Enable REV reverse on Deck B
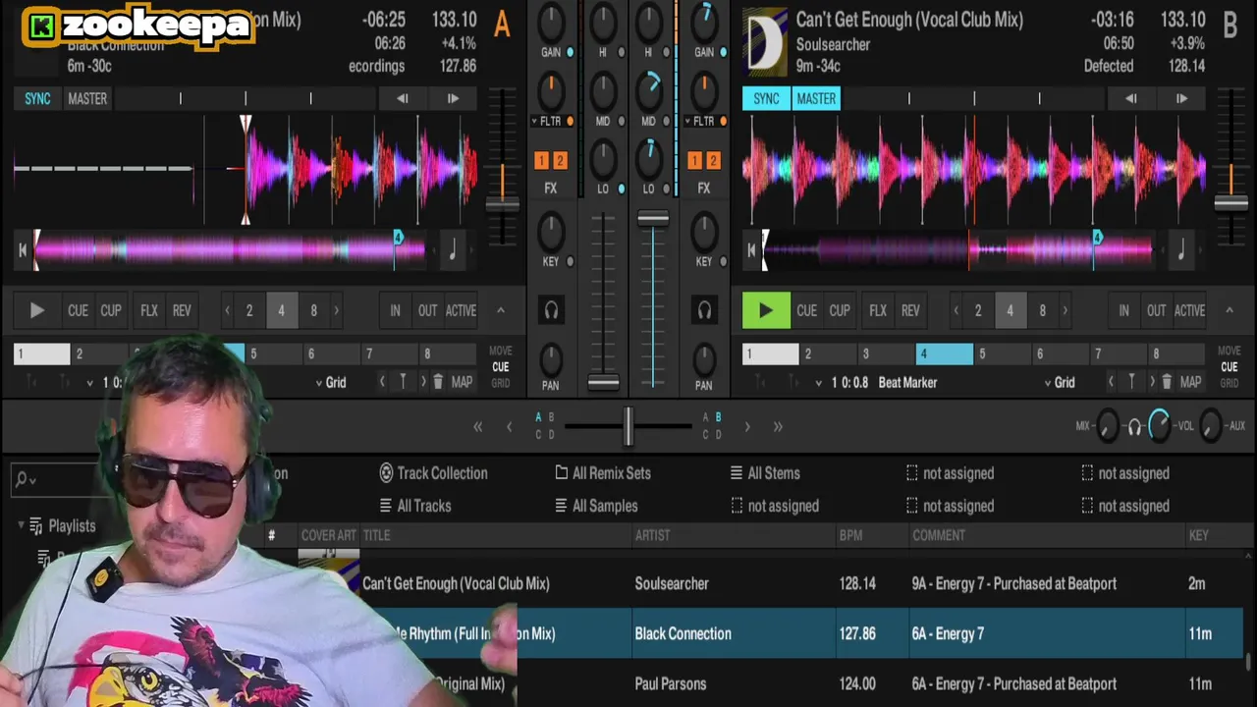Viewport: 1257px width, 707px height. tap(910, 310)
